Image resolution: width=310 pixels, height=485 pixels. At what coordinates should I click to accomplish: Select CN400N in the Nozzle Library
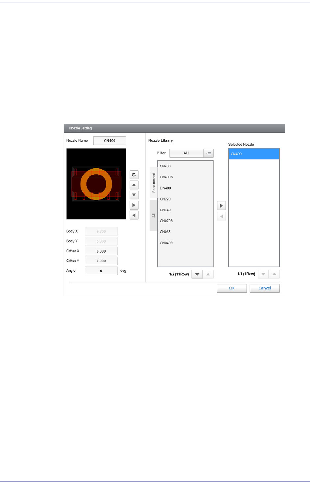(185, 177)
